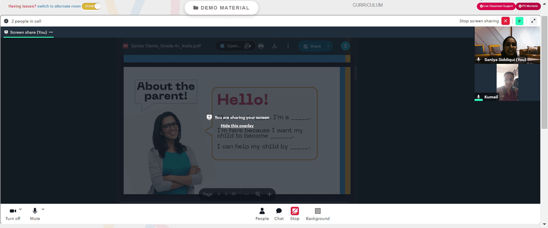Click the S account avatar

pos(345,46)
